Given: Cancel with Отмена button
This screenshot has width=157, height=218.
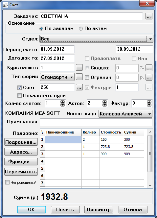Looking at the screenshot, I should (x=133, y=209).
